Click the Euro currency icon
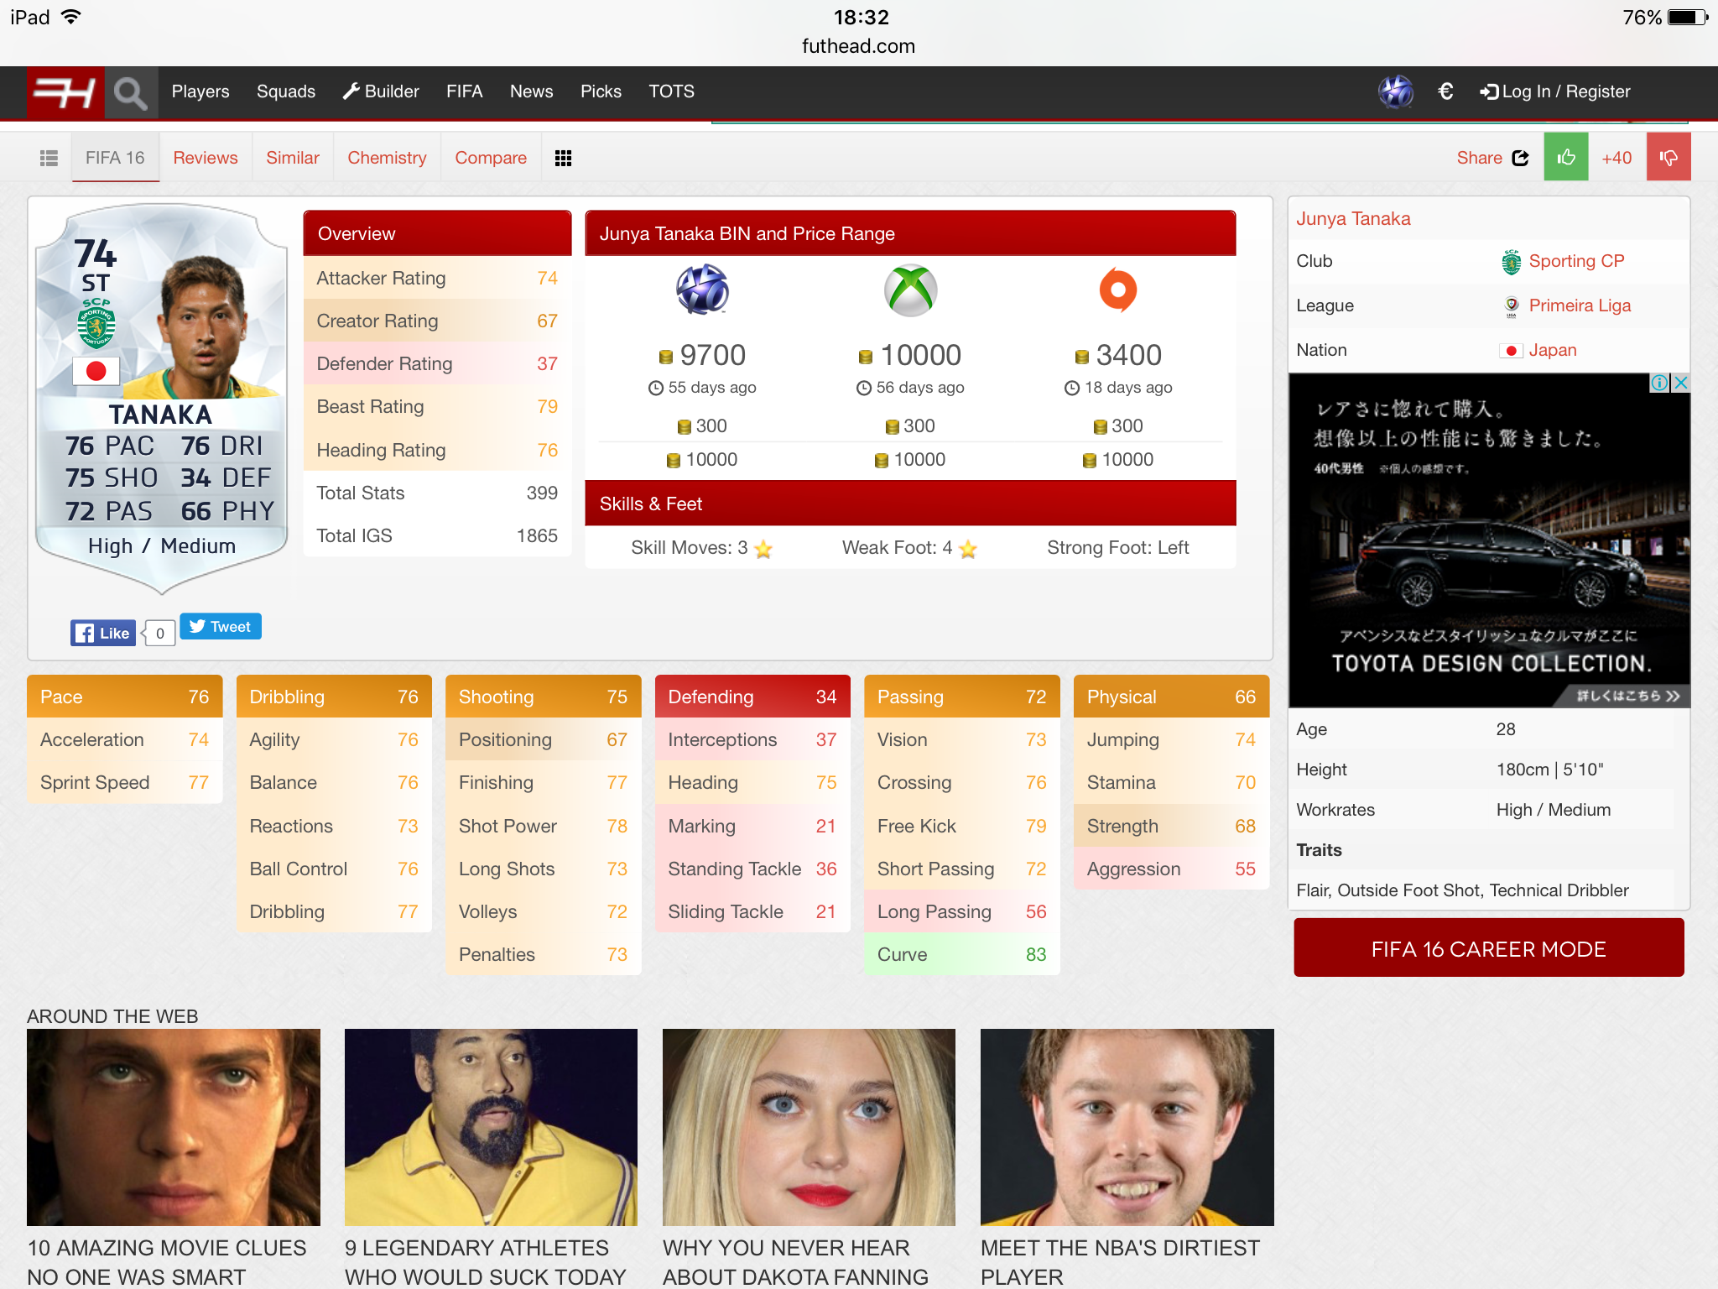Viewport: 1718px width, 1289px height. 1445,91
